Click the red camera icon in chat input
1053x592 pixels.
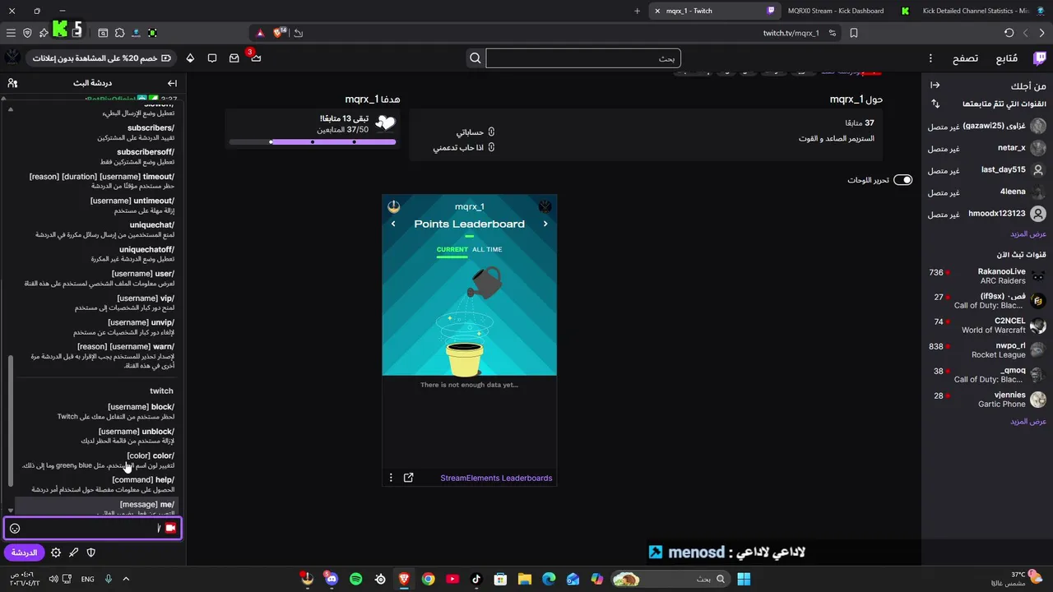(170, 528)
